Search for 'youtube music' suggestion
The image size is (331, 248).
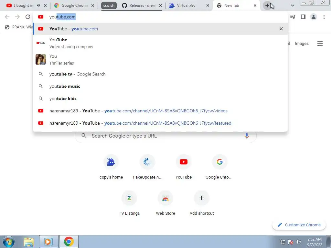tap(160, 86)
